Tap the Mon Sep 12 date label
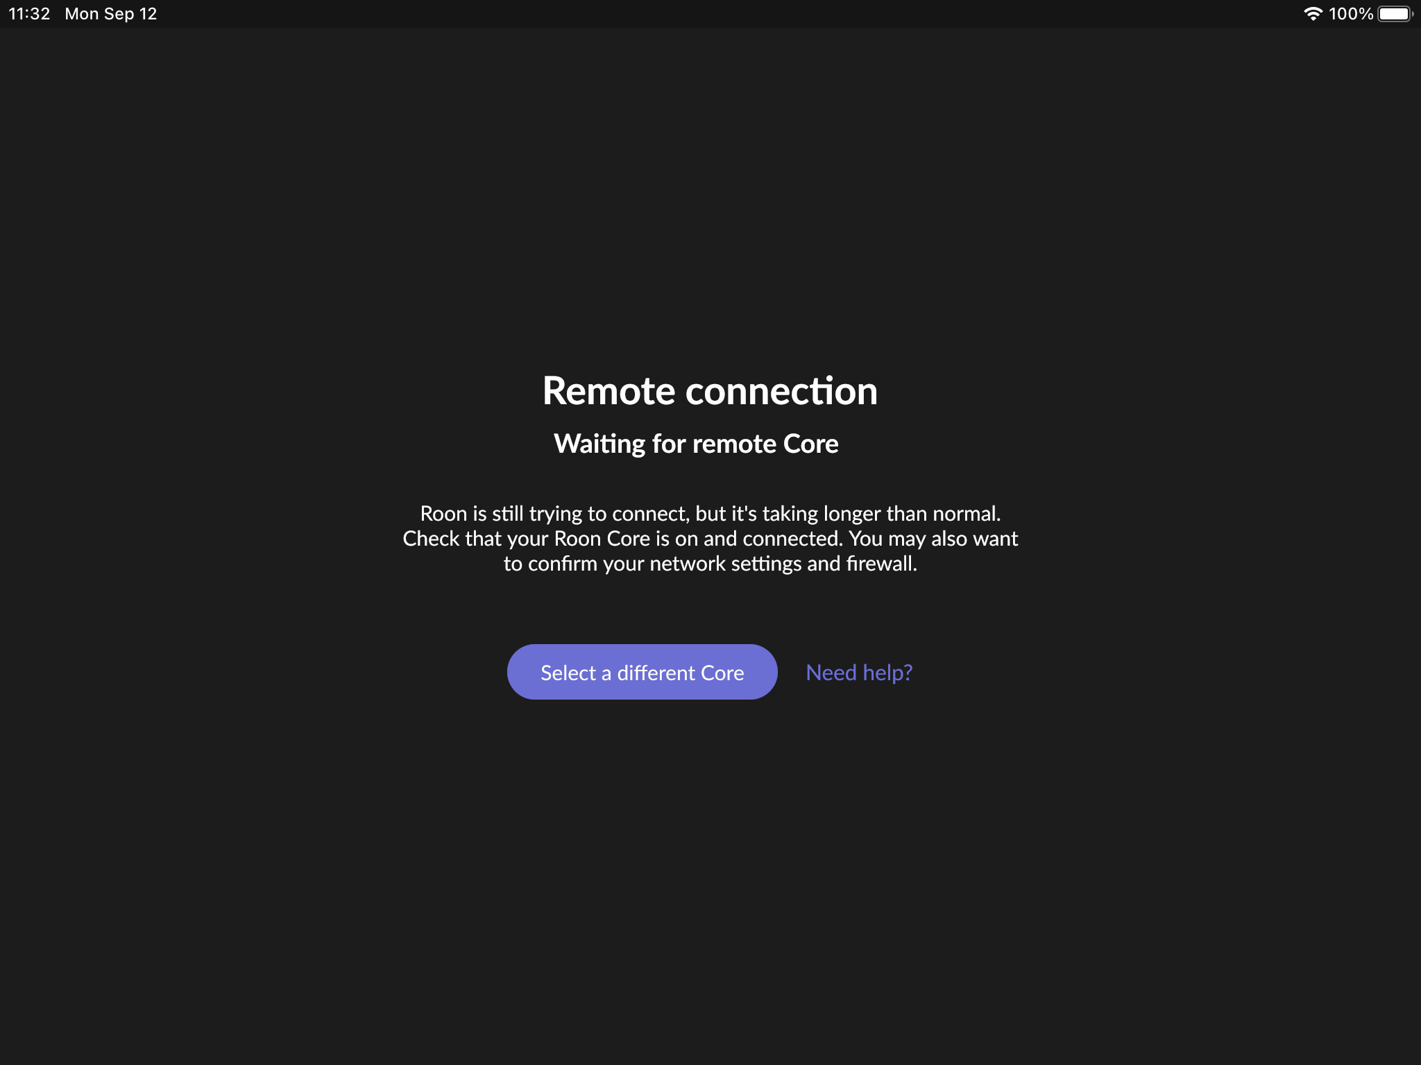Viewport: 1421px width, 1065px height. (111, 14)
